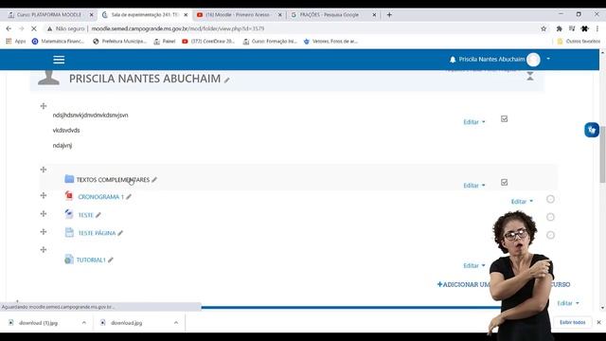Open the hamburger navigation menu
This screenshot has height=341, width=606.
[x=59, y=60]
